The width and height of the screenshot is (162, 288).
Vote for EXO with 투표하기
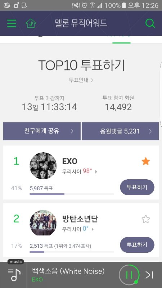click(137, 187)
